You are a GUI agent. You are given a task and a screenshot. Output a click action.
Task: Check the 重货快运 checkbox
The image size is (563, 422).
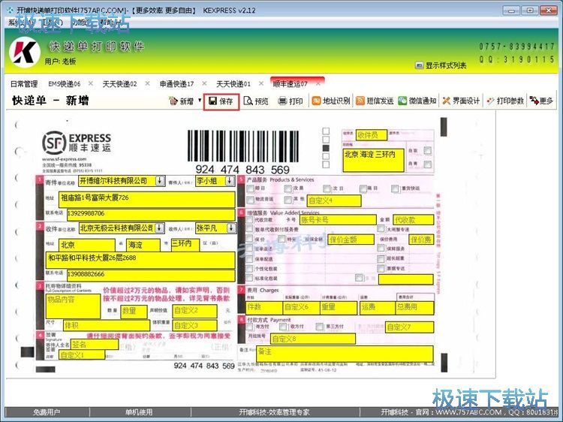coord(395,188)
